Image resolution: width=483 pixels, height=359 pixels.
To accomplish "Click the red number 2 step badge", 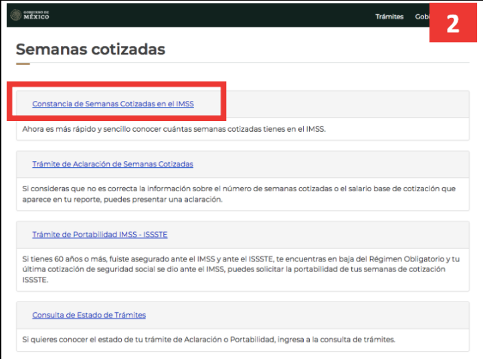I will pyautogui.click(x=453, y=25).
